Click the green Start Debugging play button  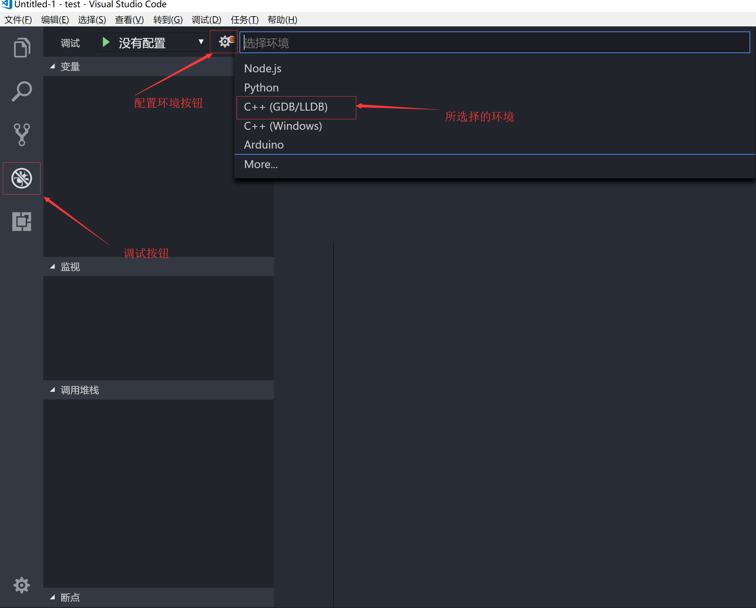106,42
